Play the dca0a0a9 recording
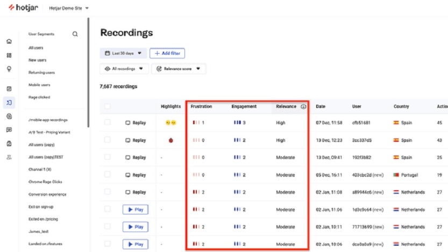 coord(136,244)
